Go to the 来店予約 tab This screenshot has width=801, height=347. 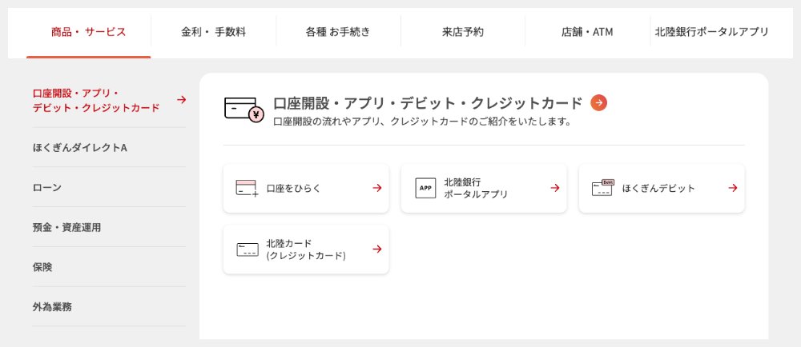(463, 33)
